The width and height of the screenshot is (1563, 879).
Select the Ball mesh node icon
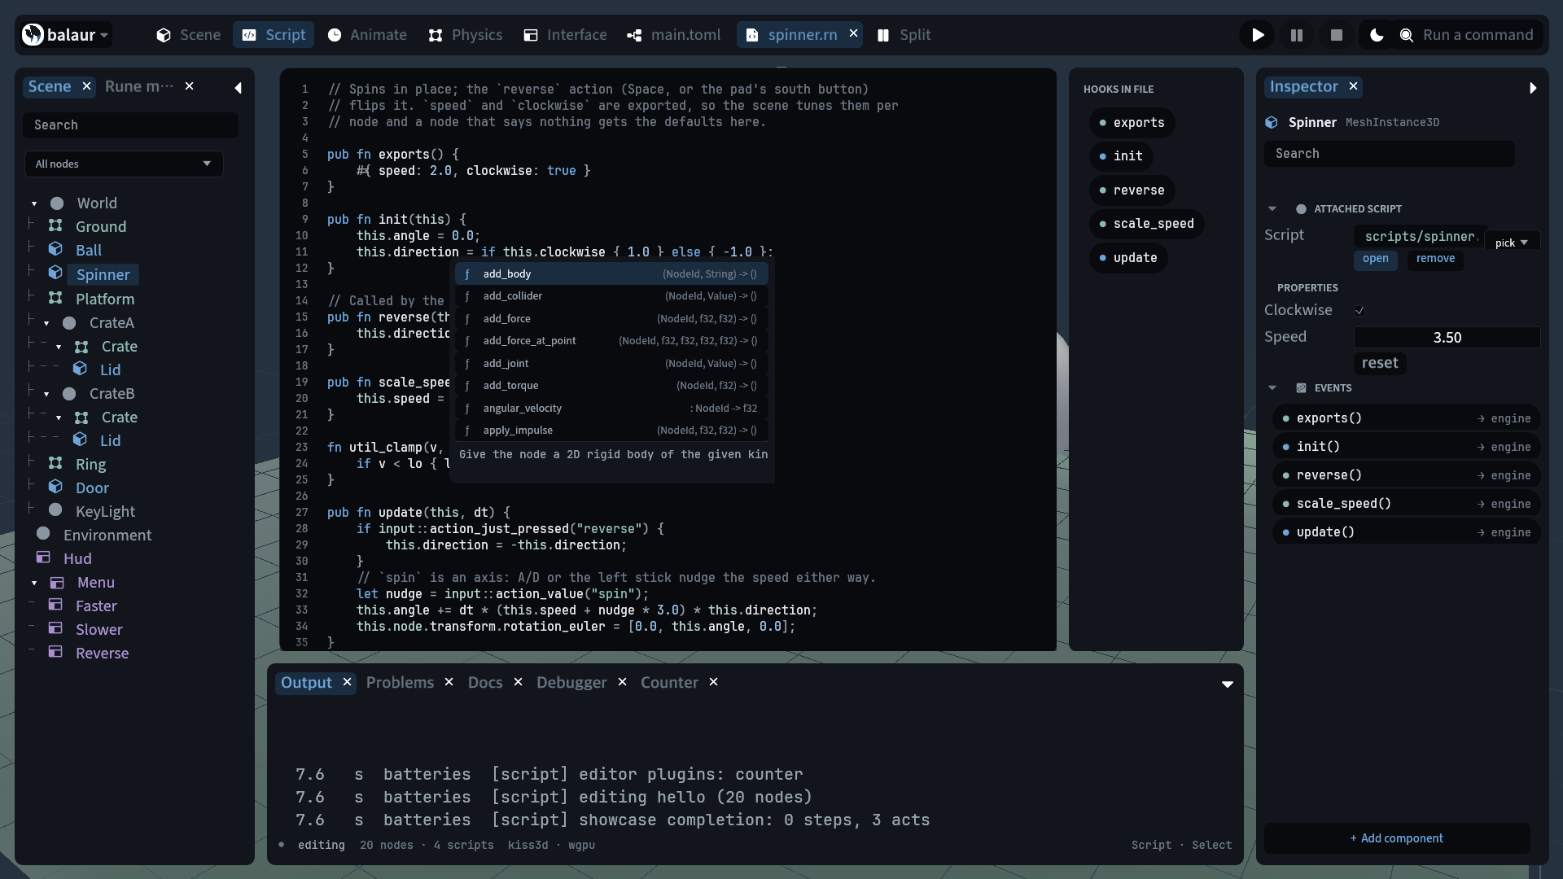tap(55, 249)
